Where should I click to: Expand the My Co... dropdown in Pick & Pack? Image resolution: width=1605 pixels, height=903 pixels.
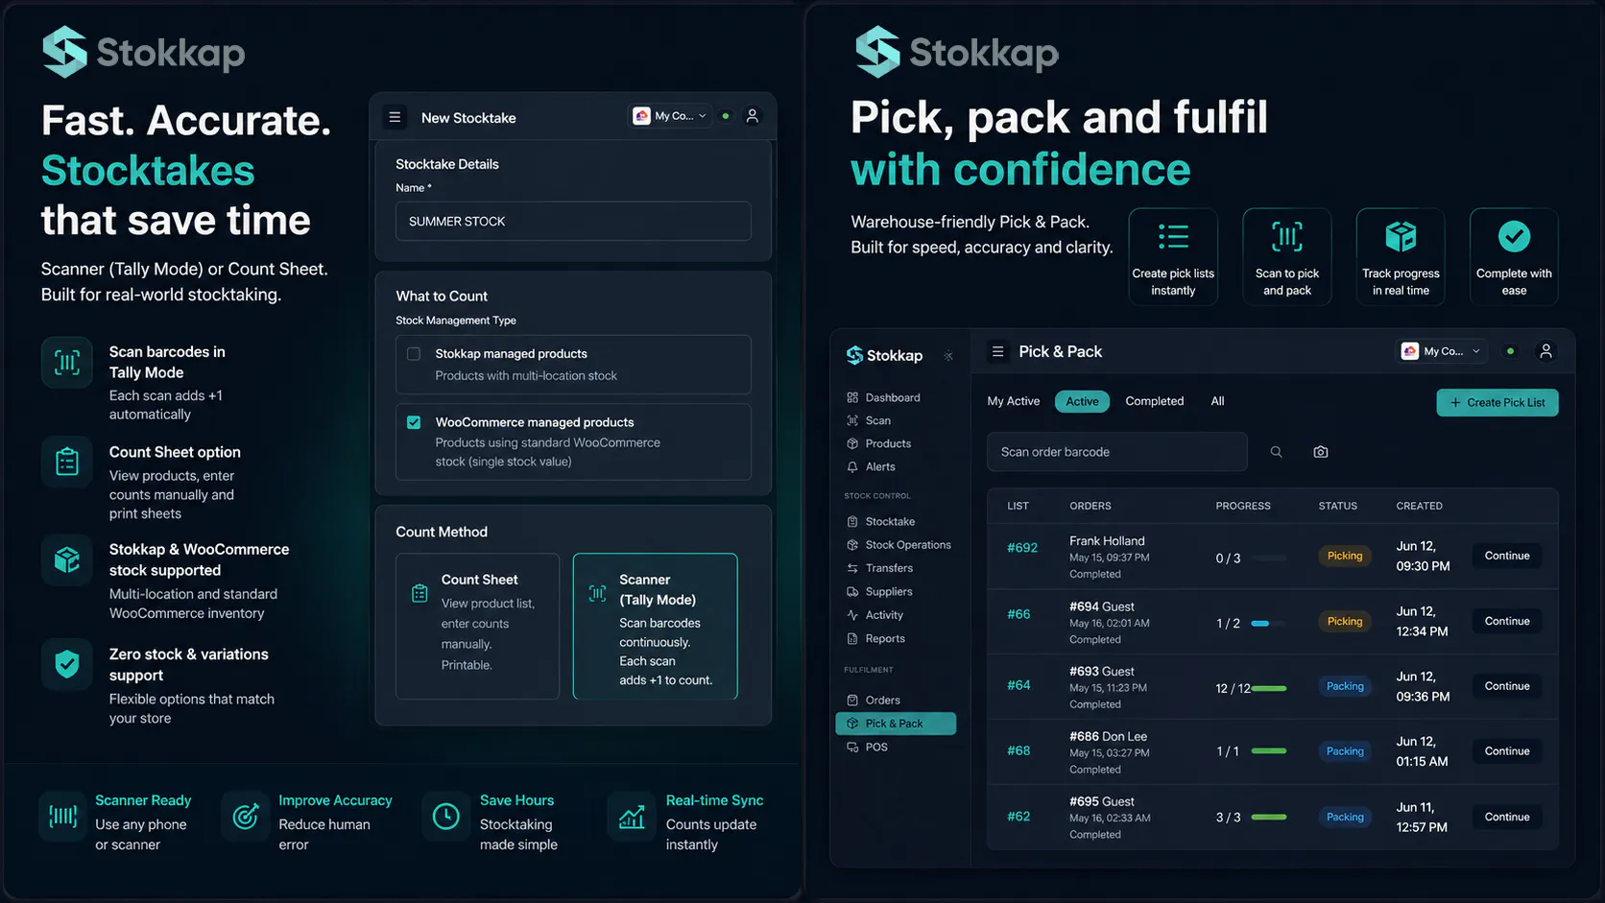point(1441,351)
